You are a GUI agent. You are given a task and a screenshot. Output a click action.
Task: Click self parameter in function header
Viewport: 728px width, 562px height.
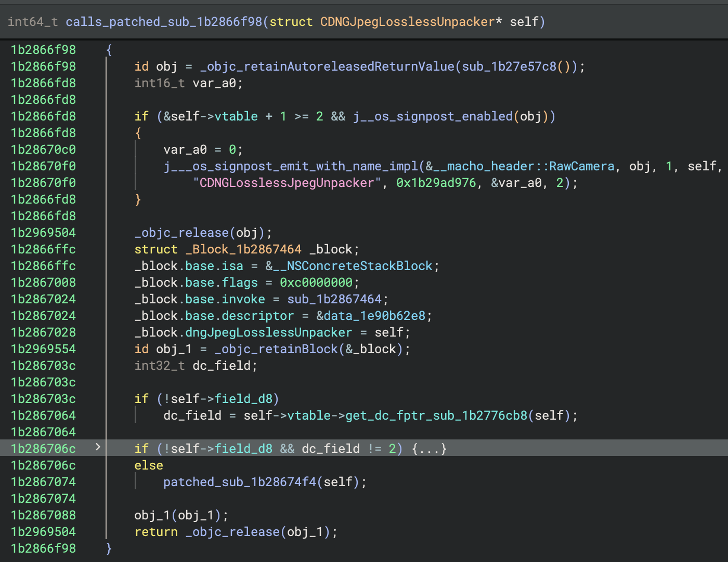click(x=524, y=22)
